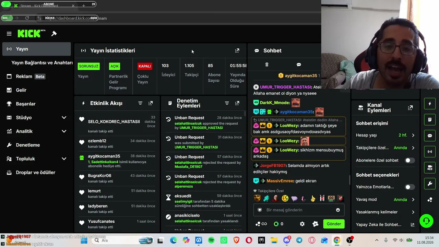Click the green headset support button
The height and width of the screenshot is (247, 439).
pyautogui.click(x=426, y=221)
